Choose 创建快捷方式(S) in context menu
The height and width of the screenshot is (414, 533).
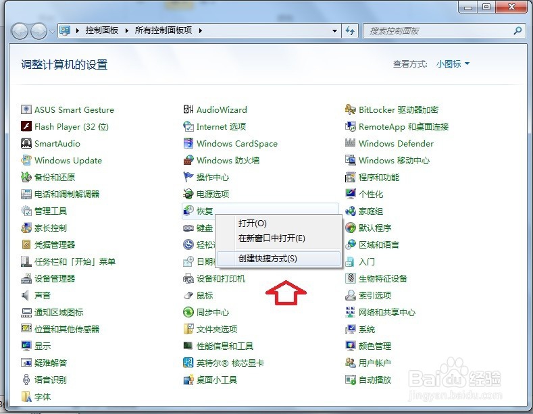coord(278,259)
